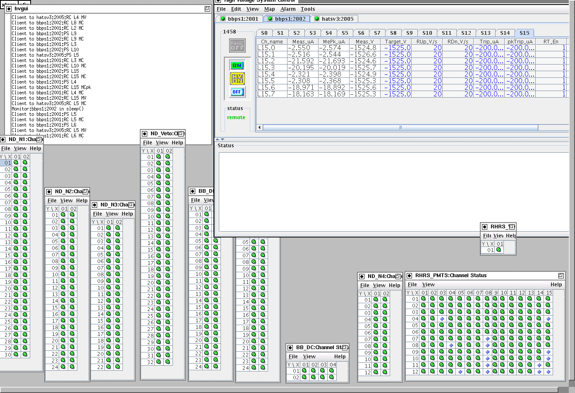Select slot tab S3

point(313,33)
